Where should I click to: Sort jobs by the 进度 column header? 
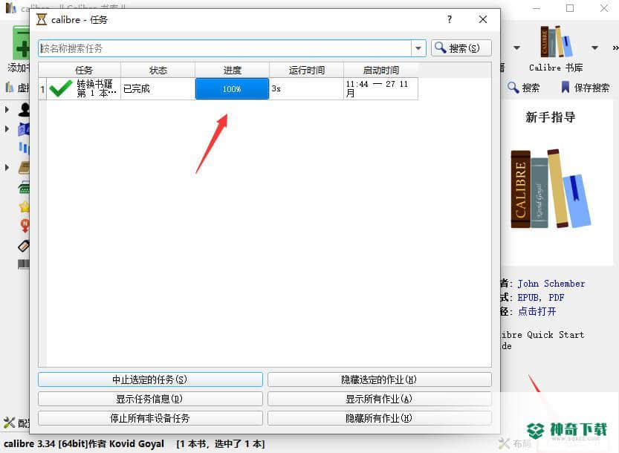pos(232,71)
